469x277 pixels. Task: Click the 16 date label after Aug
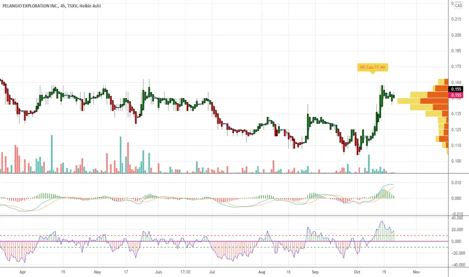[289, 272]
